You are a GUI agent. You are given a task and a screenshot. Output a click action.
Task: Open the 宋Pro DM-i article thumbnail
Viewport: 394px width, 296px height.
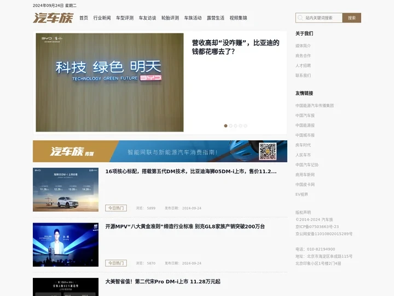66,287
